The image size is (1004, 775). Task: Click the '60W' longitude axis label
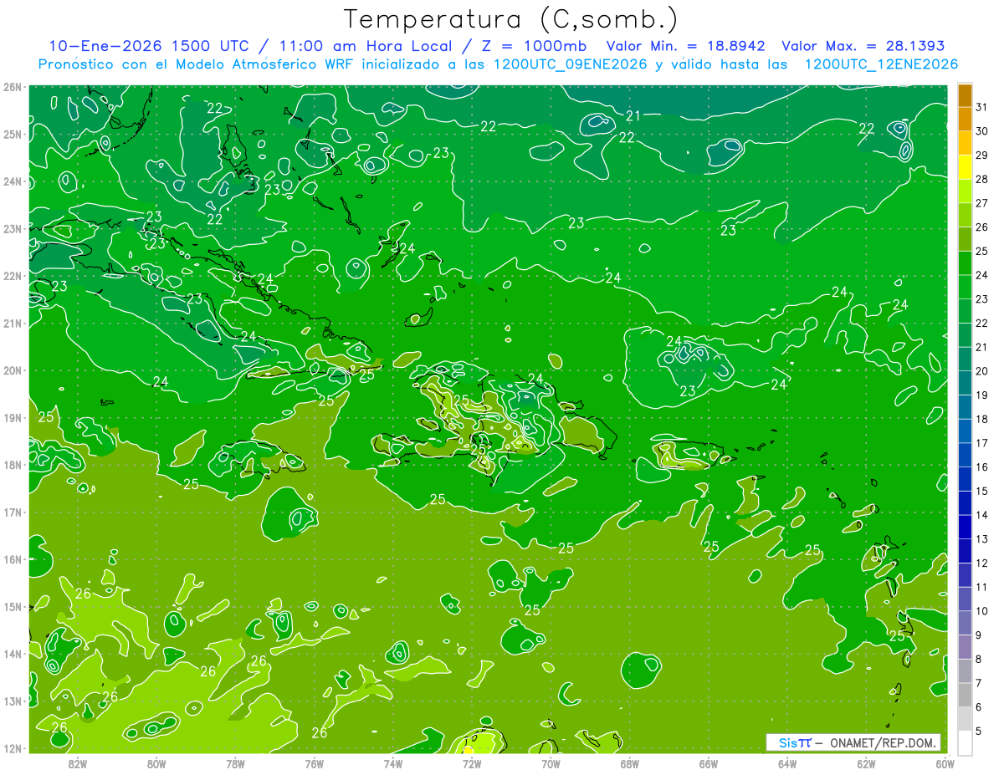point(944,763)
